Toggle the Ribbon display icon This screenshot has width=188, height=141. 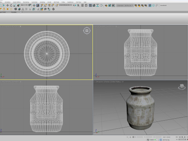point(90,5)
